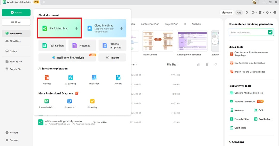Select Project Plan template tab
Screen dimensions: 279x146
click(171, 24)
